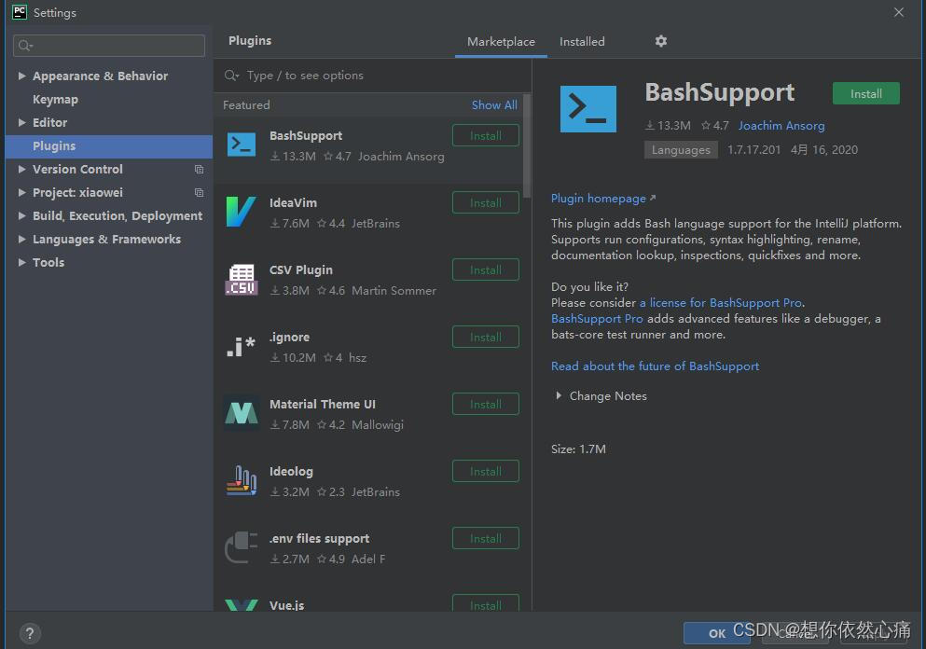Viewport: 926px width, 649px height.
Task: Install the .env files support plugin
Action: [x=486, y=538]
